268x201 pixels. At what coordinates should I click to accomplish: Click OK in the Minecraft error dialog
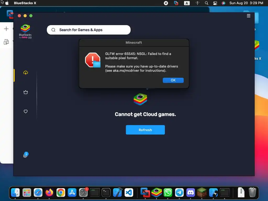(x=173, y=80)
